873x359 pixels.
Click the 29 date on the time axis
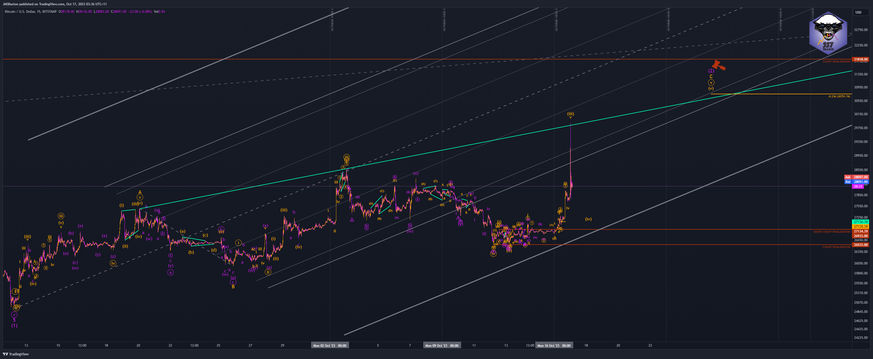pos(282,345)
